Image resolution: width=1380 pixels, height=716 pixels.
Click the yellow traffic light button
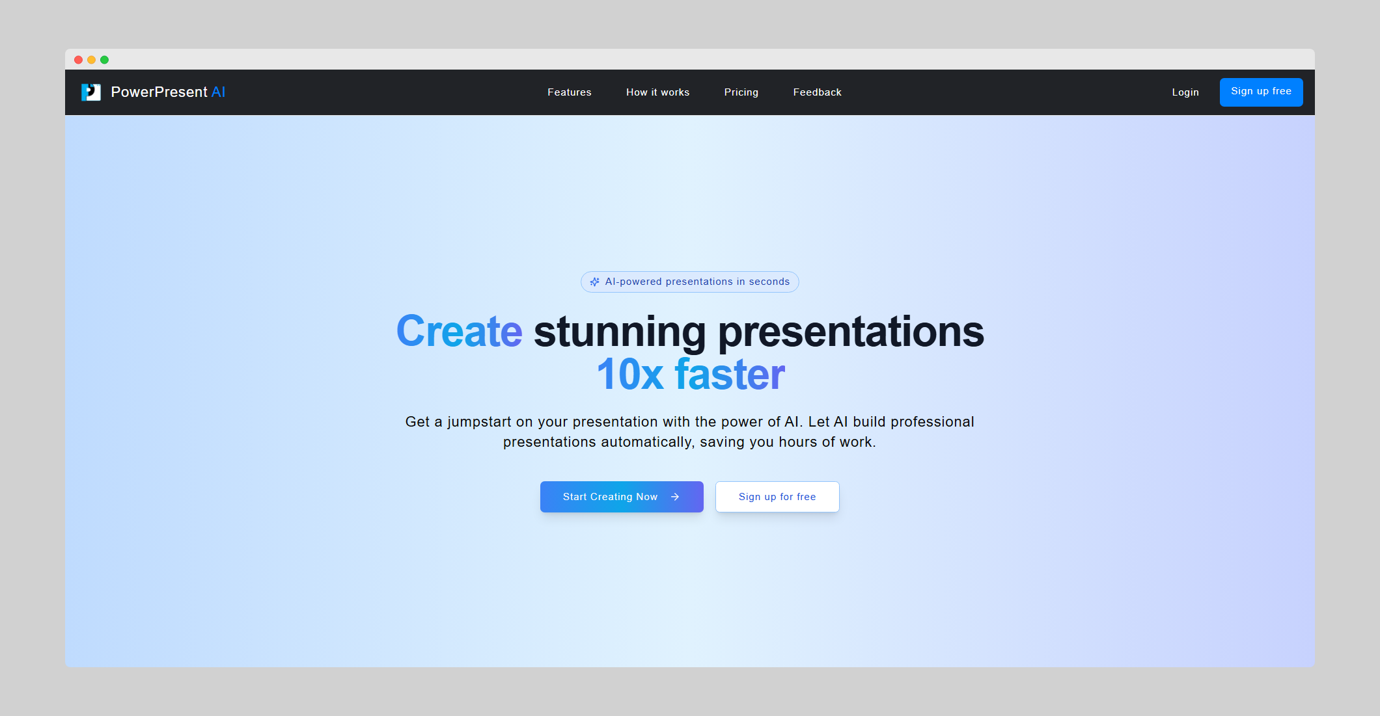(92, 59)
